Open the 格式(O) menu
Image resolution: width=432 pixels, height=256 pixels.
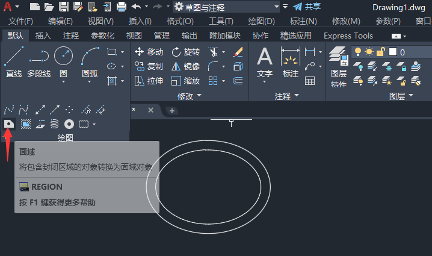tap(180, 21)
